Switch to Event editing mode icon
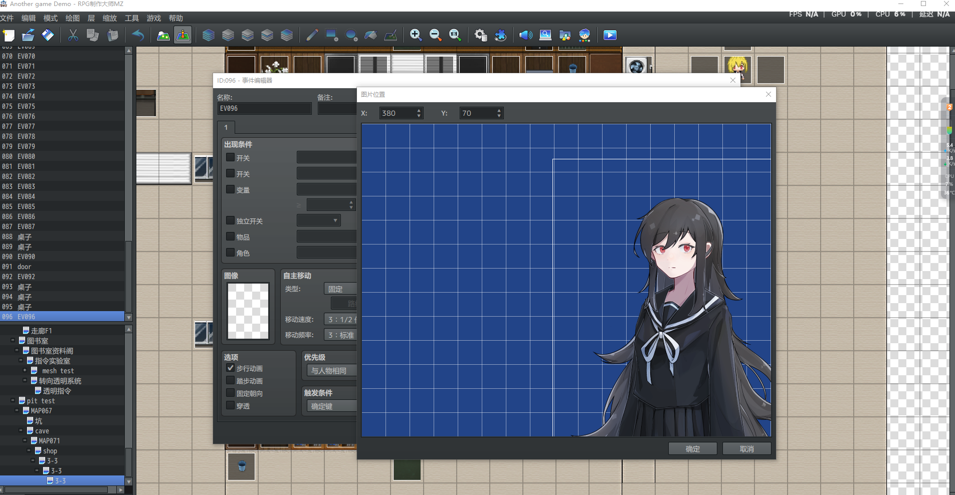 click(183, 35)
